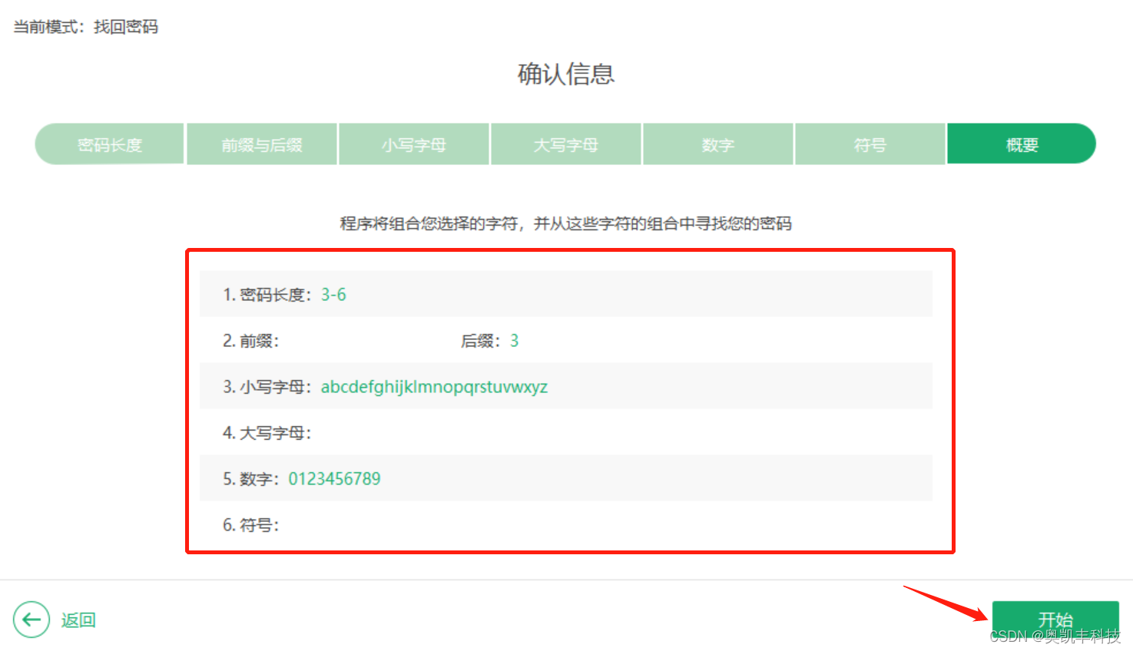Click the red-outlined summary box

pos(570,401)
